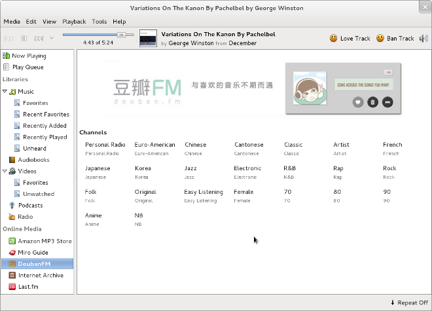The width and height of the screenshot is (432, 311).
Task: Select the NB channel
Action: 139,219
